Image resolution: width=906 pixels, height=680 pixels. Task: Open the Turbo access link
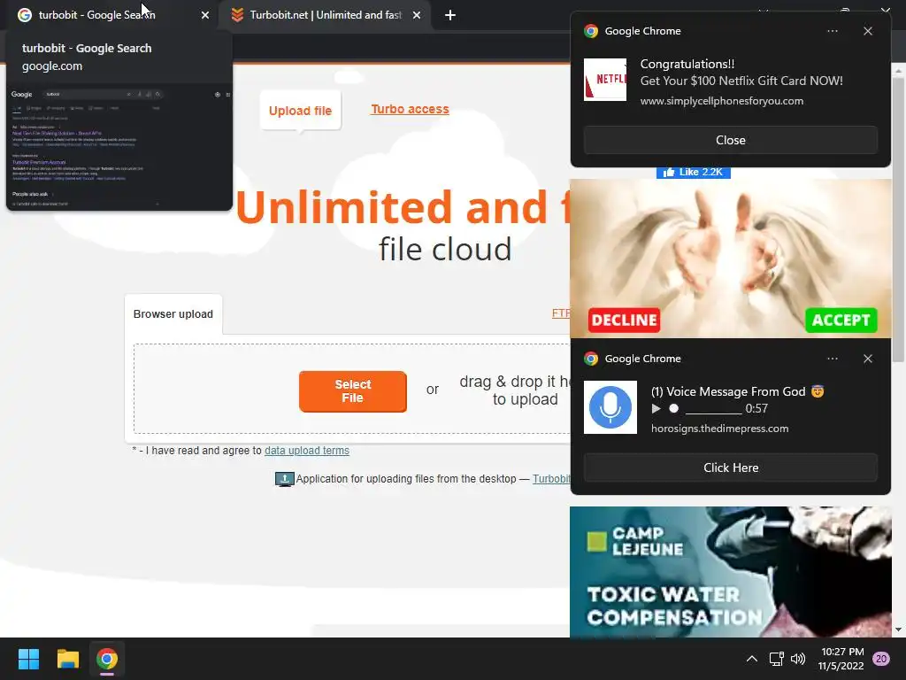coord(410,109)
